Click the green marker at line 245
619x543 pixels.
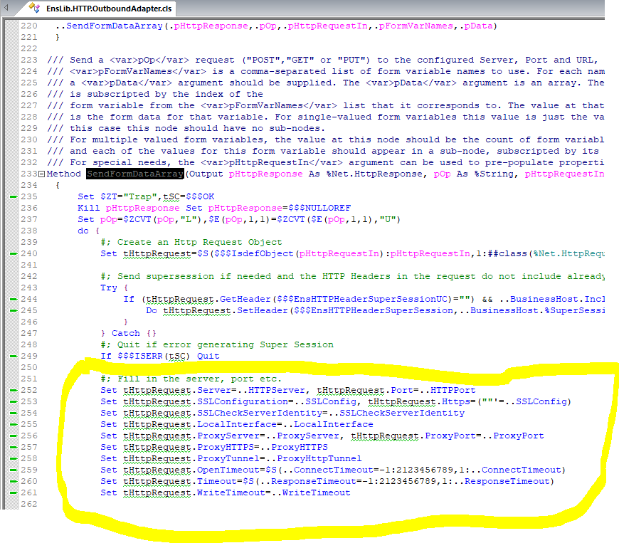coord(14,311)
